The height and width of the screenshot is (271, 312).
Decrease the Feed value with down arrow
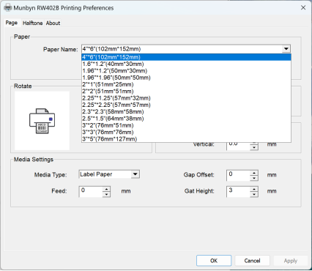[106, 194]
